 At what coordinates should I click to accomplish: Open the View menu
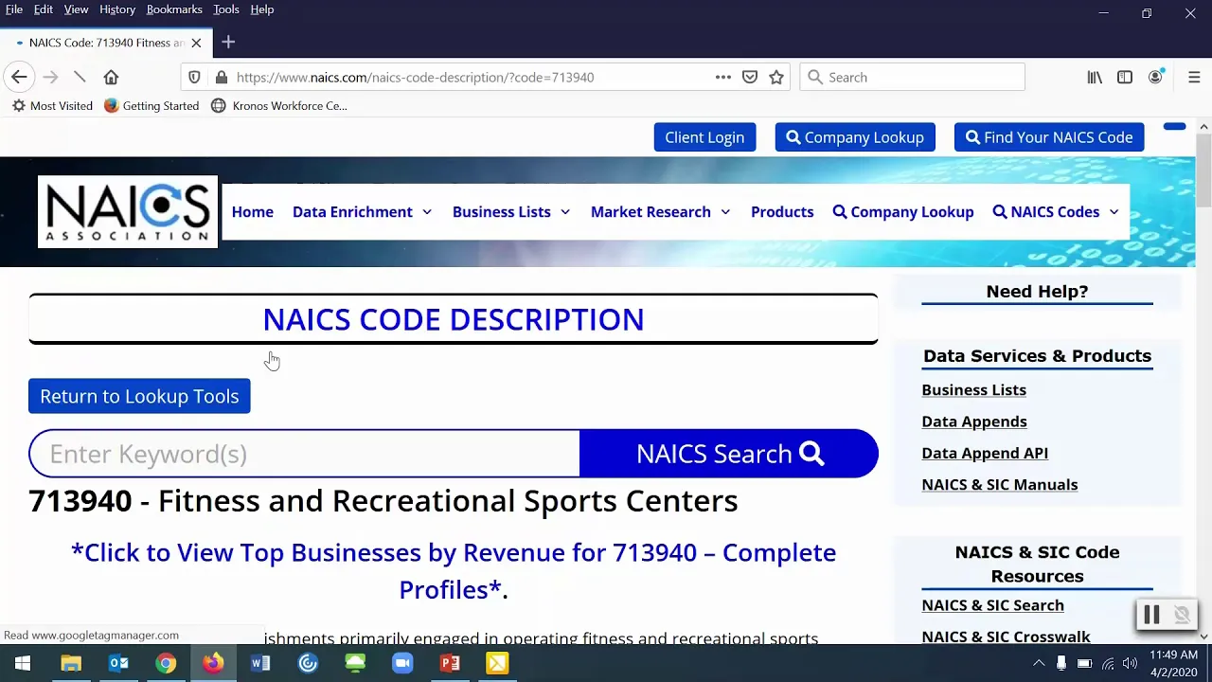(x=76, y=9)
